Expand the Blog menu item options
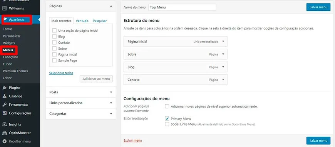The height and width of the screenshot is (147, 335). [223, 67]
